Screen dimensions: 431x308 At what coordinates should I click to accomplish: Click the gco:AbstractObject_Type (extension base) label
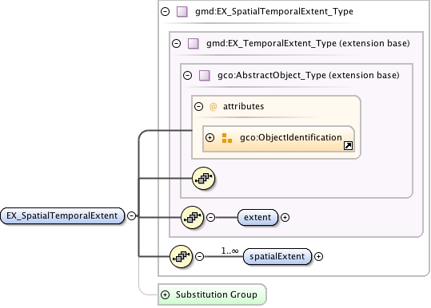tap(309, 75)
